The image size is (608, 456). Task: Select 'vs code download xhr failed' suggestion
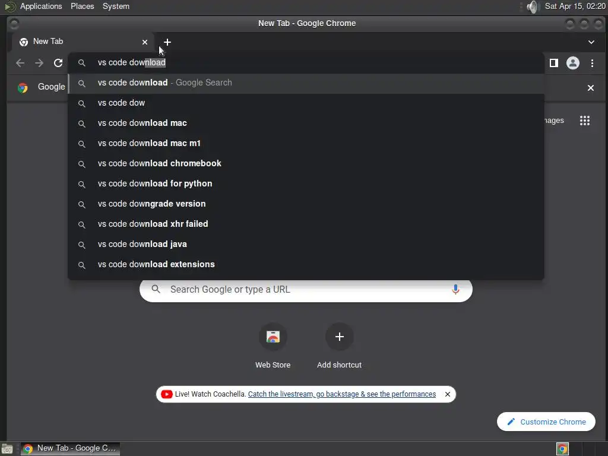tap(306, 224)
